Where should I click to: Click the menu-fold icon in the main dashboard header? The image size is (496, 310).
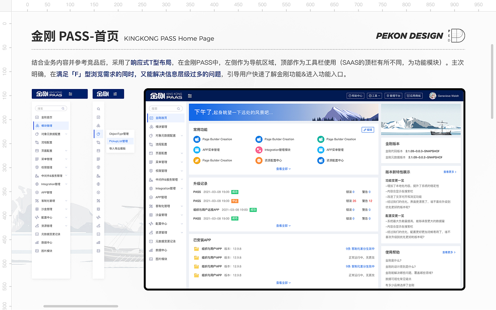tap(189, 96)
